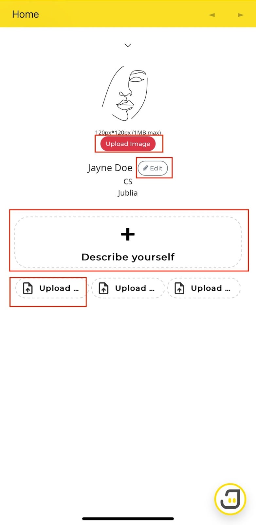Tap the file icon in the middle Upload box
This screenshot has width=256, height=525.
[x=104, y=288]
